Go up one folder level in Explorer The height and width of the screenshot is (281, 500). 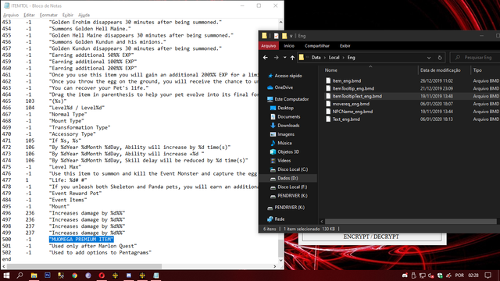pos(292,58)
